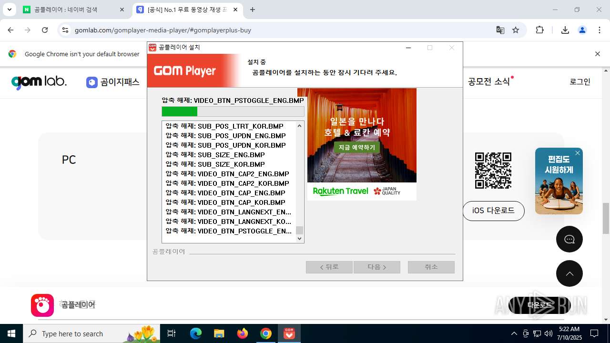
Task: Open Microsoft Edge from taskbar
Action: click(196, 333)
